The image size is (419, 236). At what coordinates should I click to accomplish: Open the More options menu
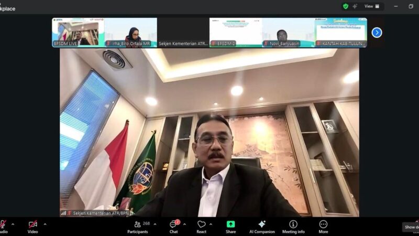(323, 227)
